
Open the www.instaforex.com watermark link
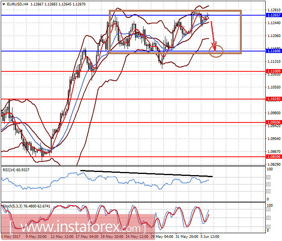[78, 227]
